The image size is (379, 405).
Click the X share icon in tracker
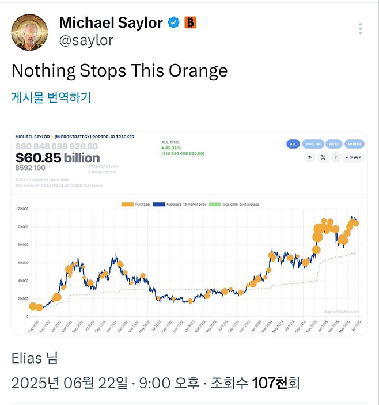point(323,157)
